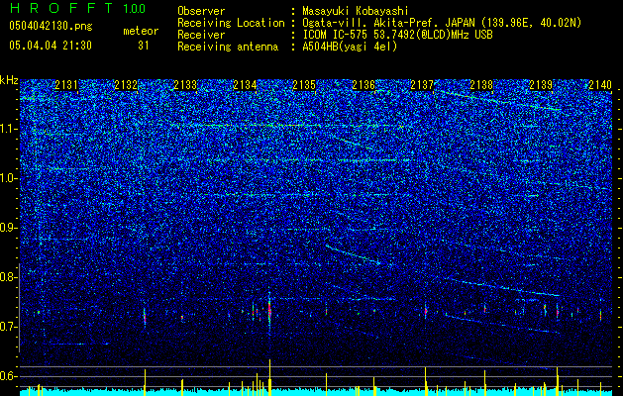The height and width of the screenshot is (396, 623).
Task: Click the 'Receiving Location' field label
Action: [x=231, y=23]
